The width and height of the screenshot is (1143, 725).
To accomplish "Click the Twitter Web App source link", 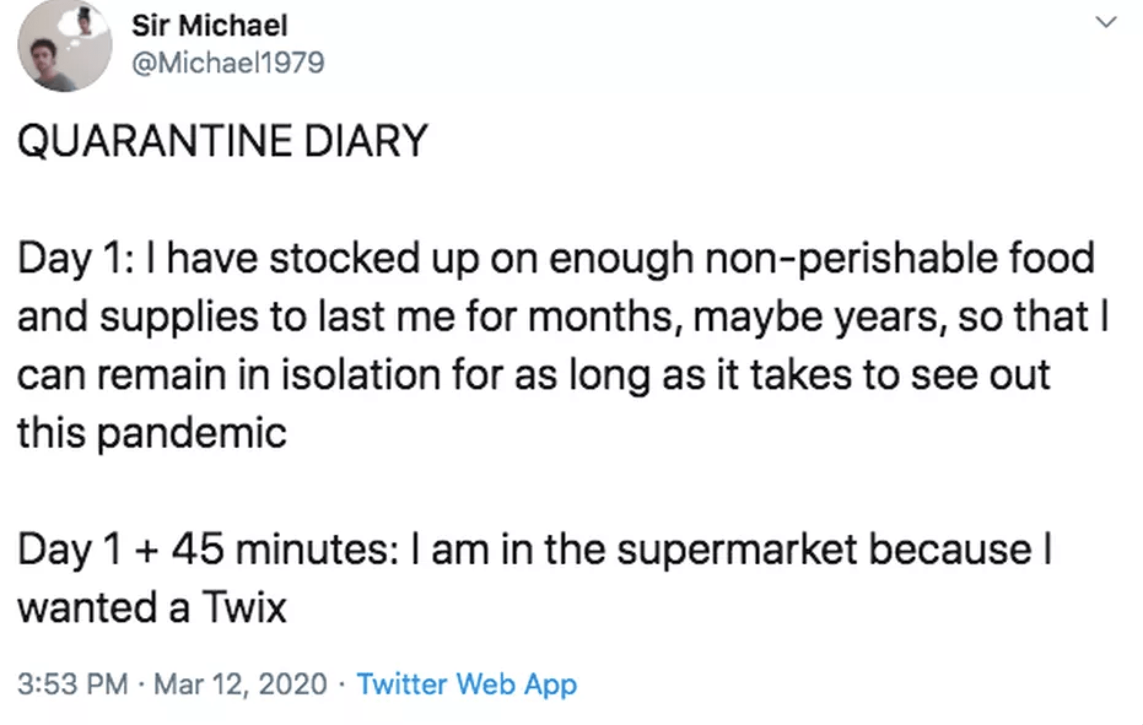I will 467,684.
